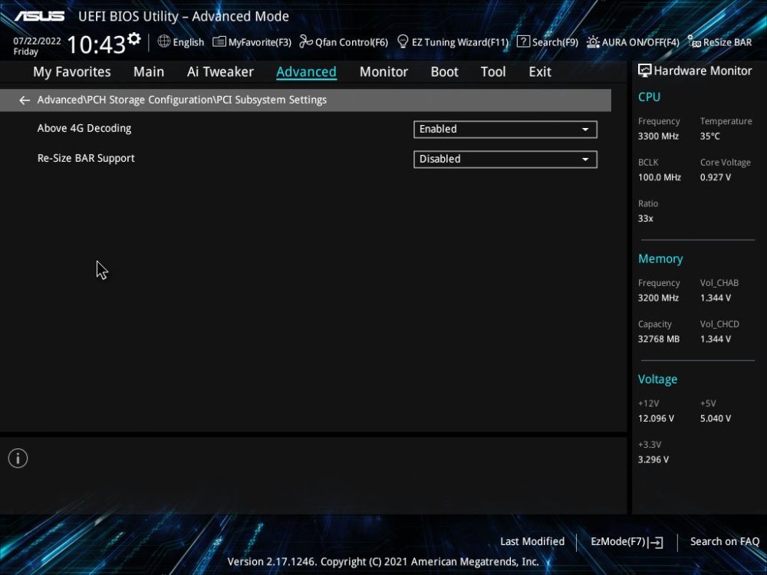Screen dimensions: 767x575
Task: Click the EZ Tuning Wizard bulb icon
Action: coord(403,42)
